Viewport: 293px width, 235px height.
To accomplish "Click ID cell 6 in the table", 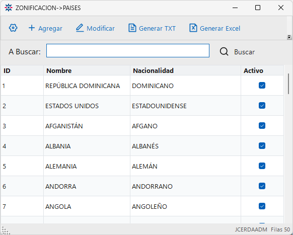I will point(22,186).
